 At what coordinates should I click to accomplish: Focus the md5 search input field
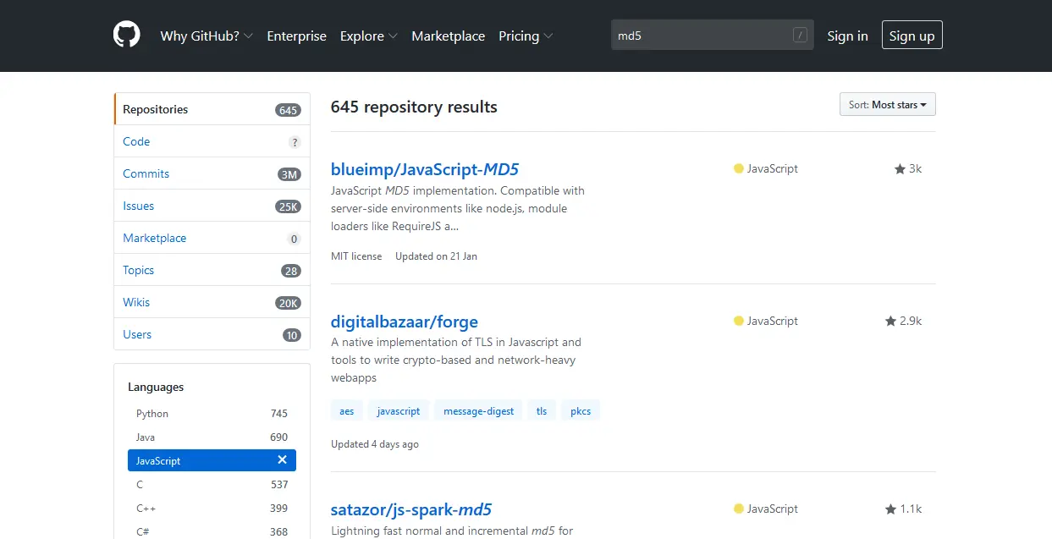click(x=702, y=36)
